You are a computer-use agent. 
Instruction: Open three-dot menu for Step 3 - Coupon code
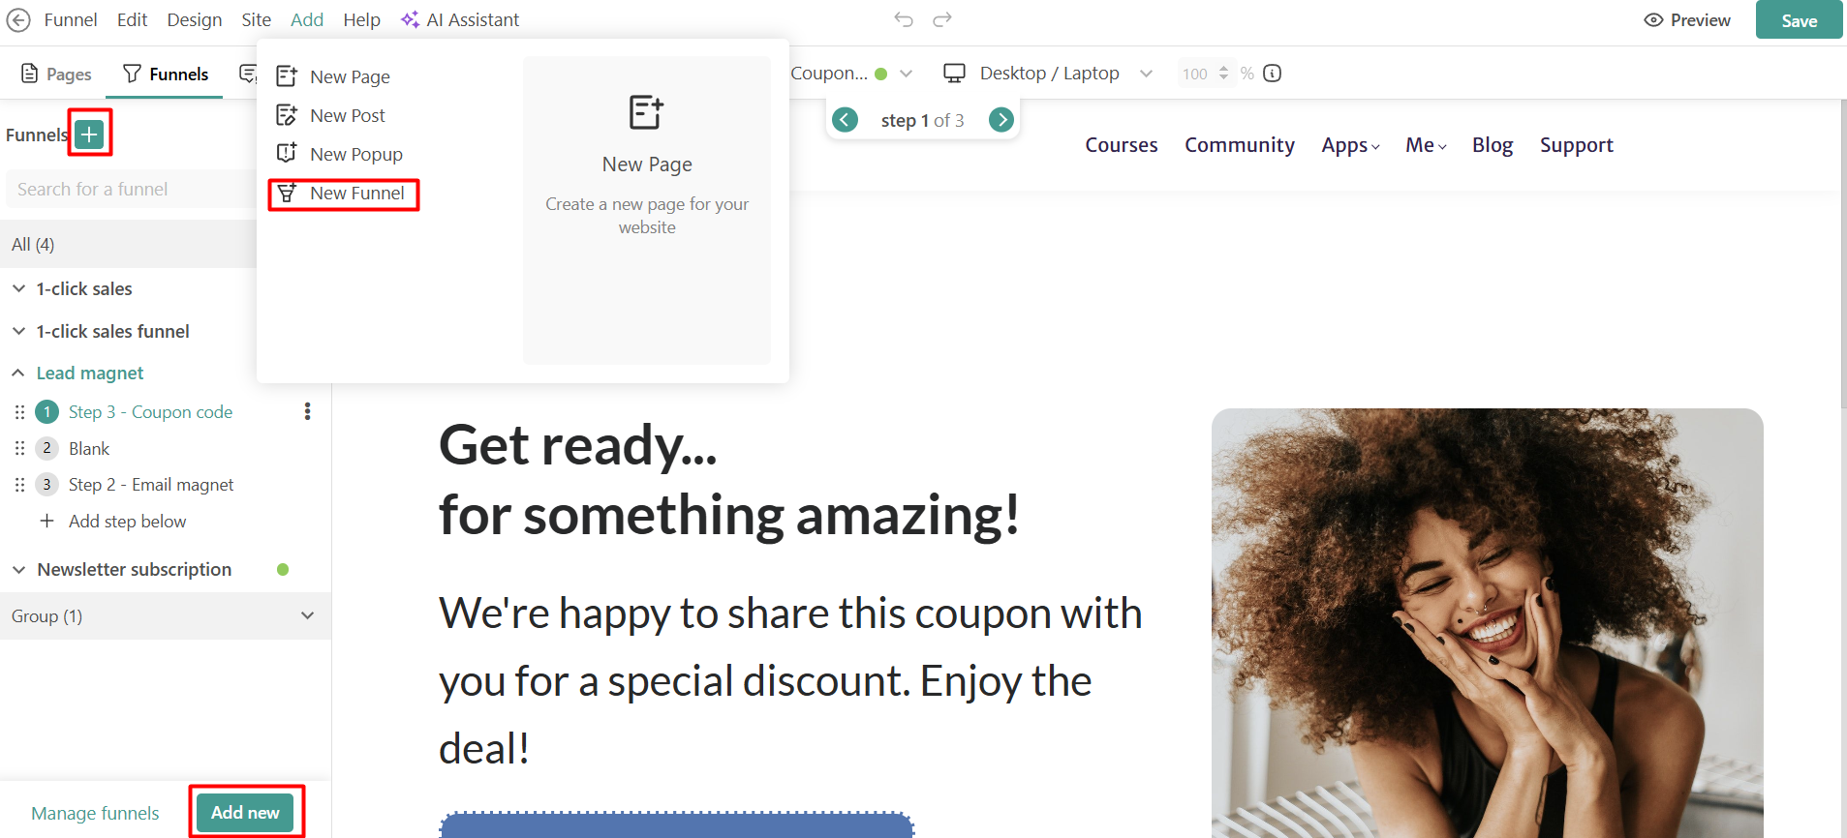307,411
